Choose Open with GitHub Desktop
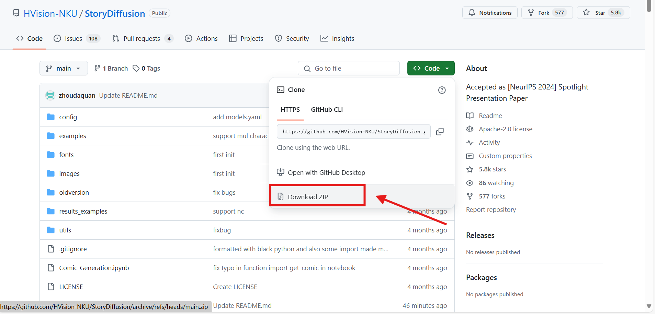Screen dimensions: 655x314 [326, 173]
